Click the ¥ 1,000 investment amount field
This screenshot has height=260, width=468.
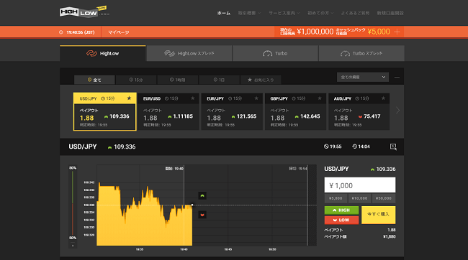360,185
